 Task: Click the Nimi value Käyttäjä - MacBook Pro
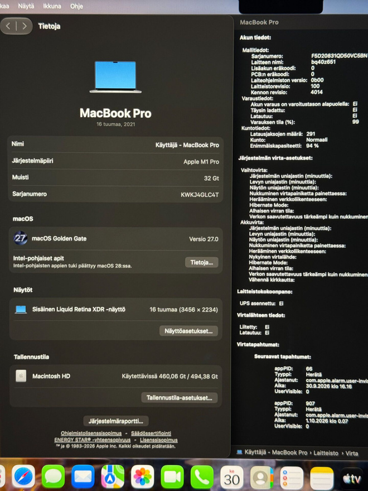[x=187, y=145]
